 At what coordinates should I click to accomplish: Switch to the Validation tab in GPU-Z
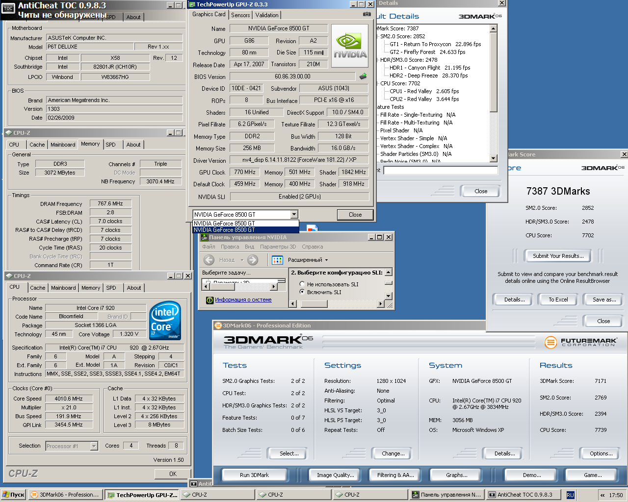pos(267,15)
